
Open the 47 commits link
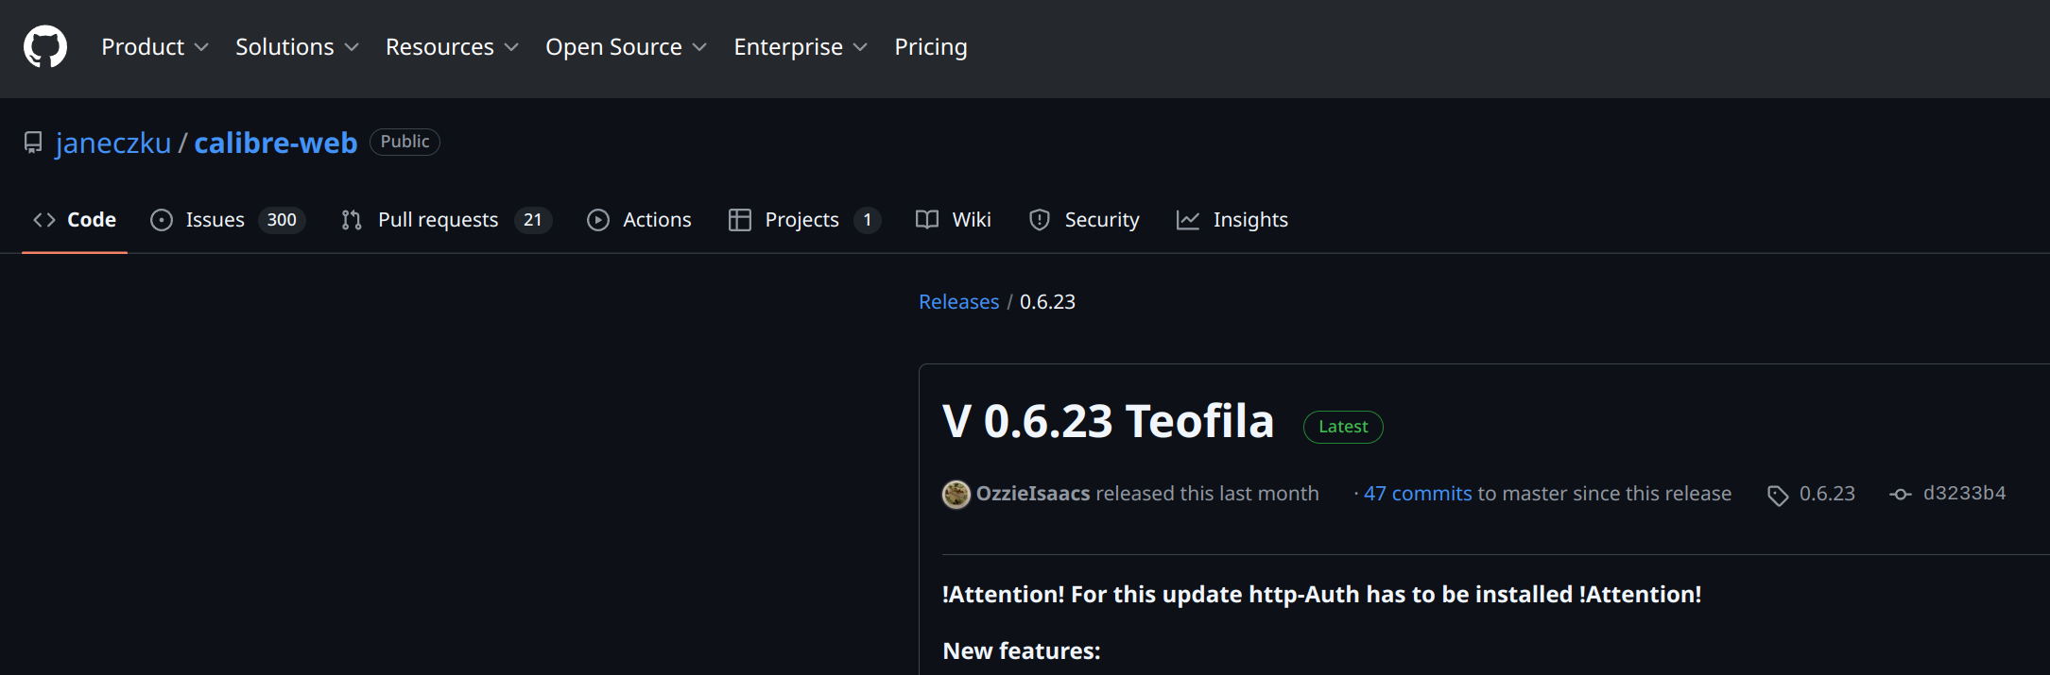(x=1417, y=494)
